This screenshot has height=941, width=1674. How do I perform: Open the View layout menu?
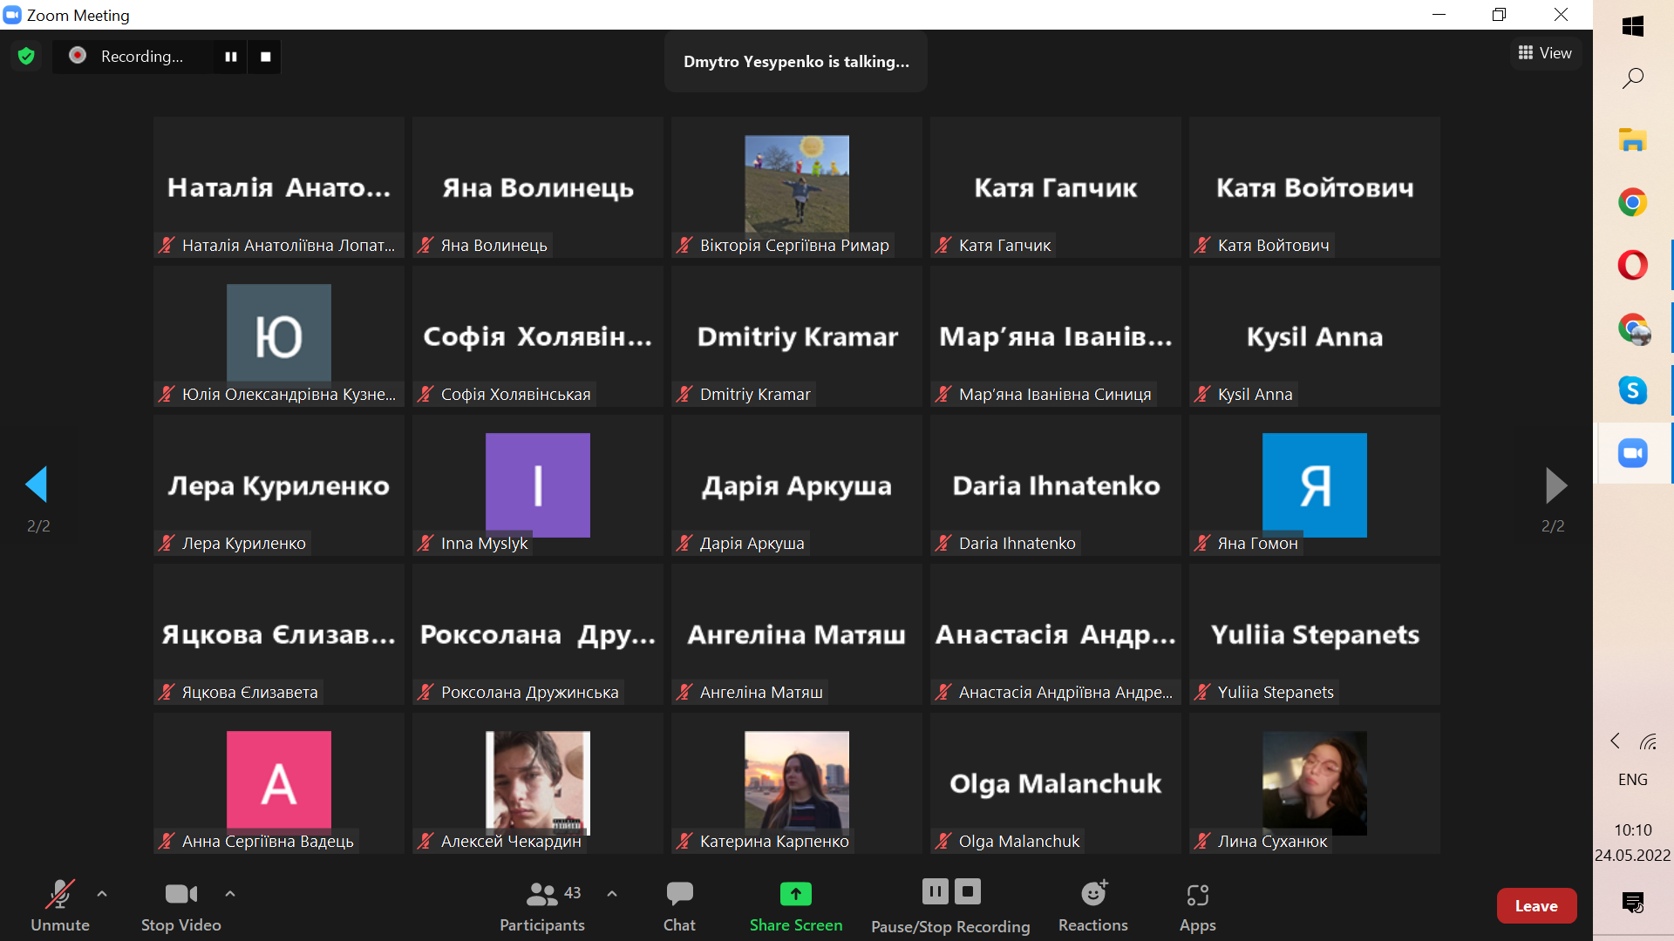point(1545,53)
